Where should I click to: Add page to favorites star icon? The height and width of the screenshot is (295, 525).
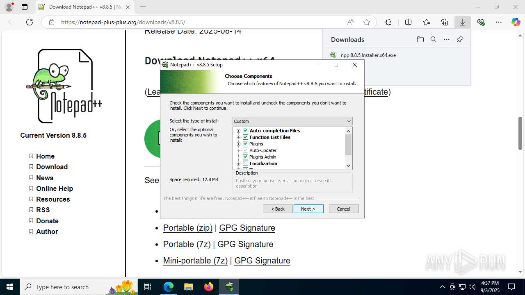[367, 22]
